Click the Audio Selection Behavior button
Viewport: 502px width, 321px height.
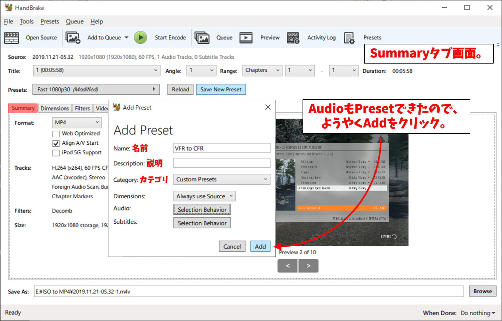pyautogui.click(x=202, y=210)
